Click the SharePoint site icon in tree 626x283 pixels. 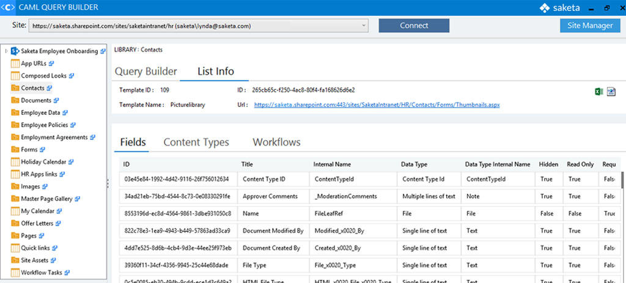[x=15, y=51]
